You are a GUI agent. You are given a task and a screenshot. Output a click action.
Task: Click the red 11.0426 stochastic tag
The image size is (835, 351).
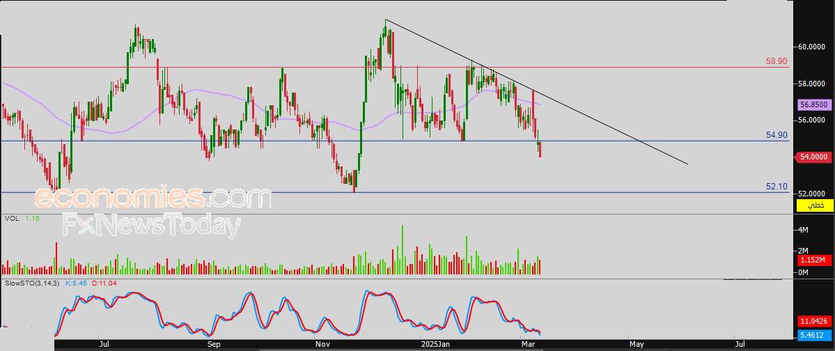[x=815, y=321]
